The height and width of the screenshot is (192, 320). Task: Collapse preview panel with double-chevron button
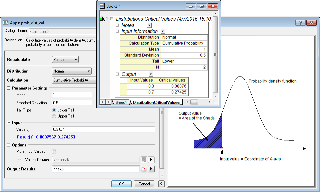click(162, 184)
